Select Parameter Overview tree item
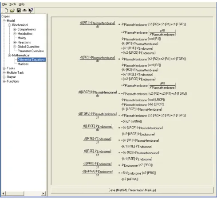Viewport: 217px width, 200px height. (31, 51)
